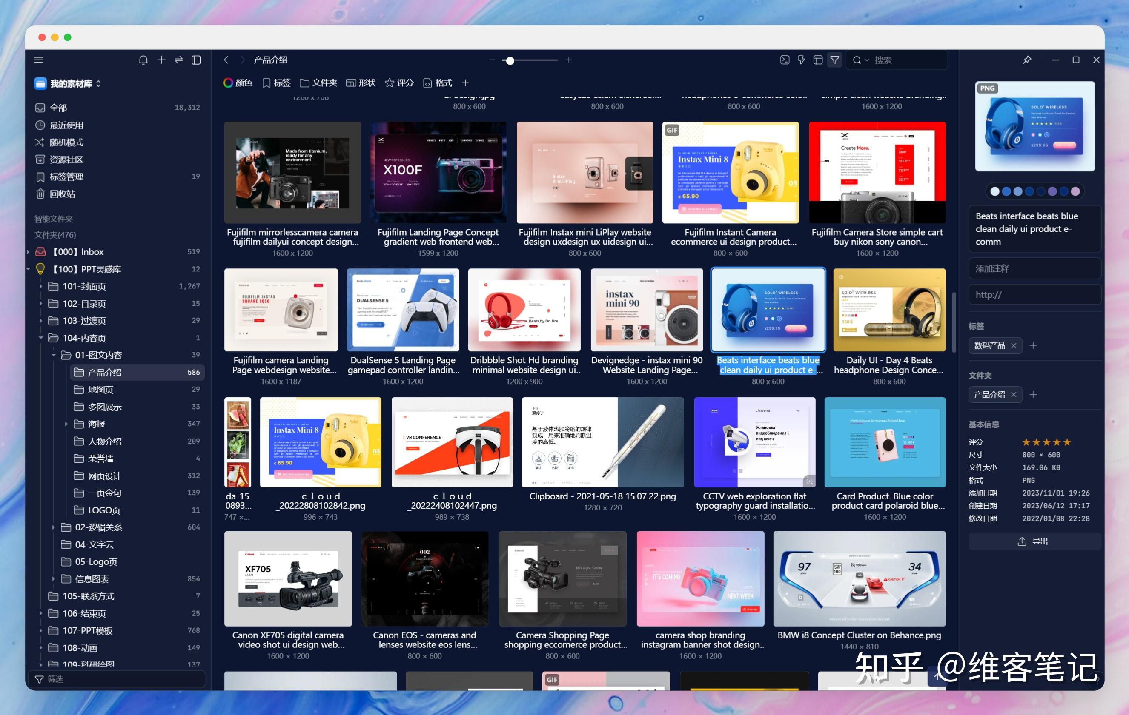Toggle the layout view icon beside the funnel
The image size is (1129, 715).
[x=818, y=60]
